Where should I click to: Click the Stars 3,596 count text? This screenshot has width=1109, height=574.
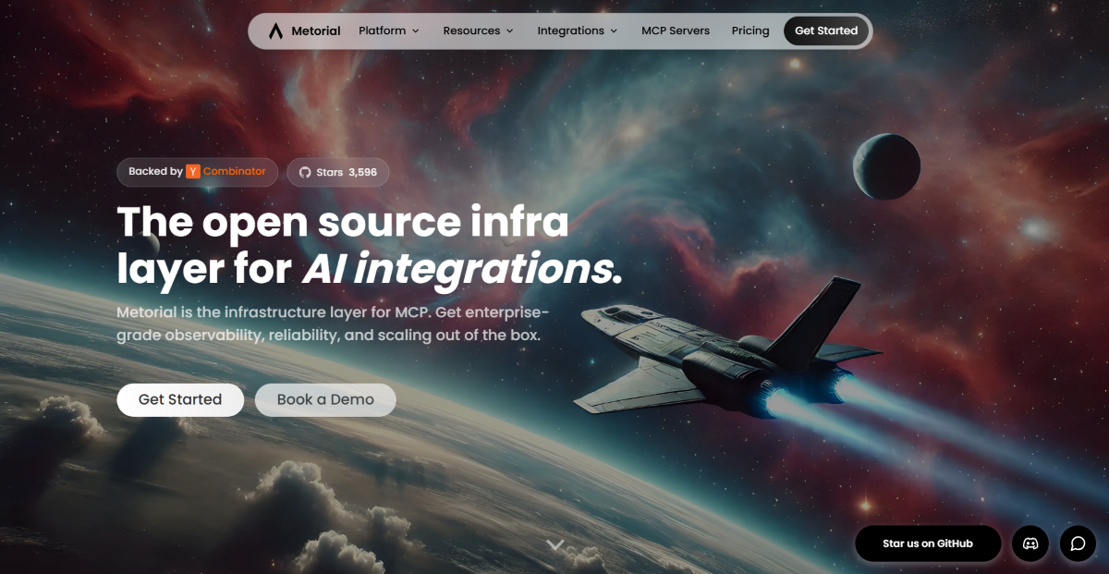(x=347, y=172)
